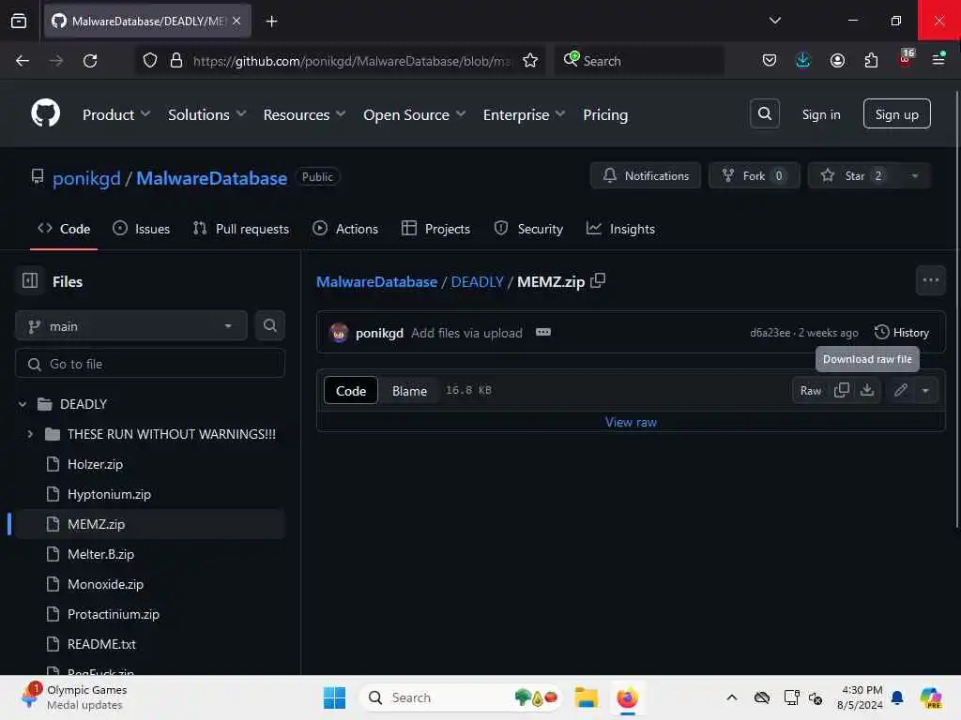The width and height of the screenshot is (961, 720).
Task: Open the file History link
Action: pyautogui.click(x=902, y=333)
